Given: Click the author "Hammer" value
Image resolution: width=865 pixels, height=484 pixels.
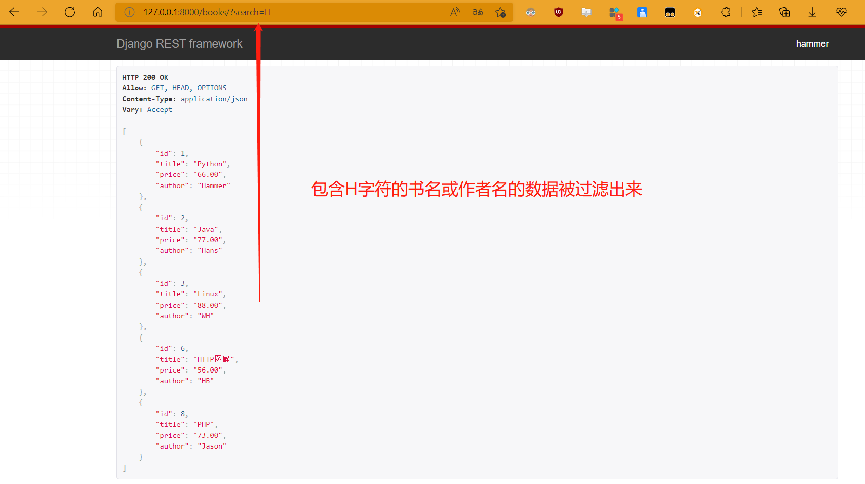Looking at the screenshot, I should click(214, 185).
